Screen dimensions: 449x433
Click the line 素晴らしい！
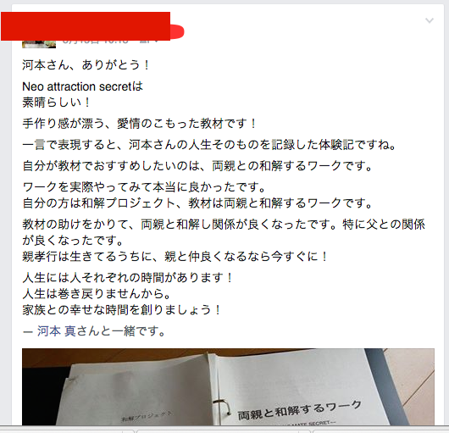57,103
